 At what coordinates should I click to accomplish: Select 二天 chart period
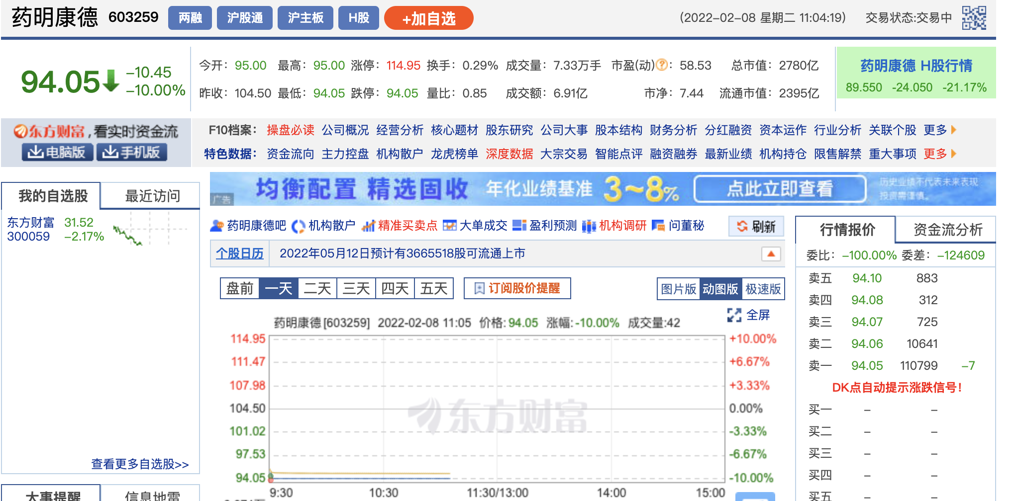coord(317,288)
